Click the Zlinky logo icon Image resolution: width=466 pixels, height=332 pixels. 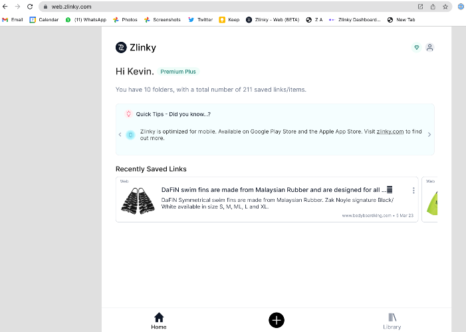pyautogui.click(x=121, y=48)
